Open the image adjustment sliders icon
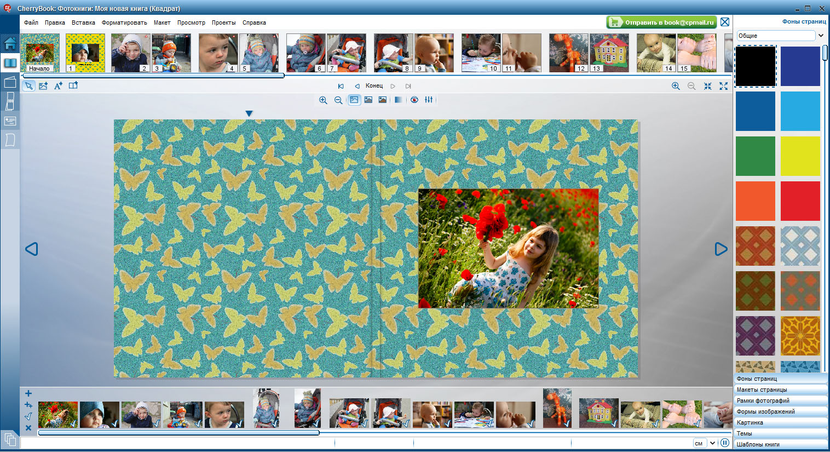The width and height of the screenshot is (830, 452). coord(429,100)
